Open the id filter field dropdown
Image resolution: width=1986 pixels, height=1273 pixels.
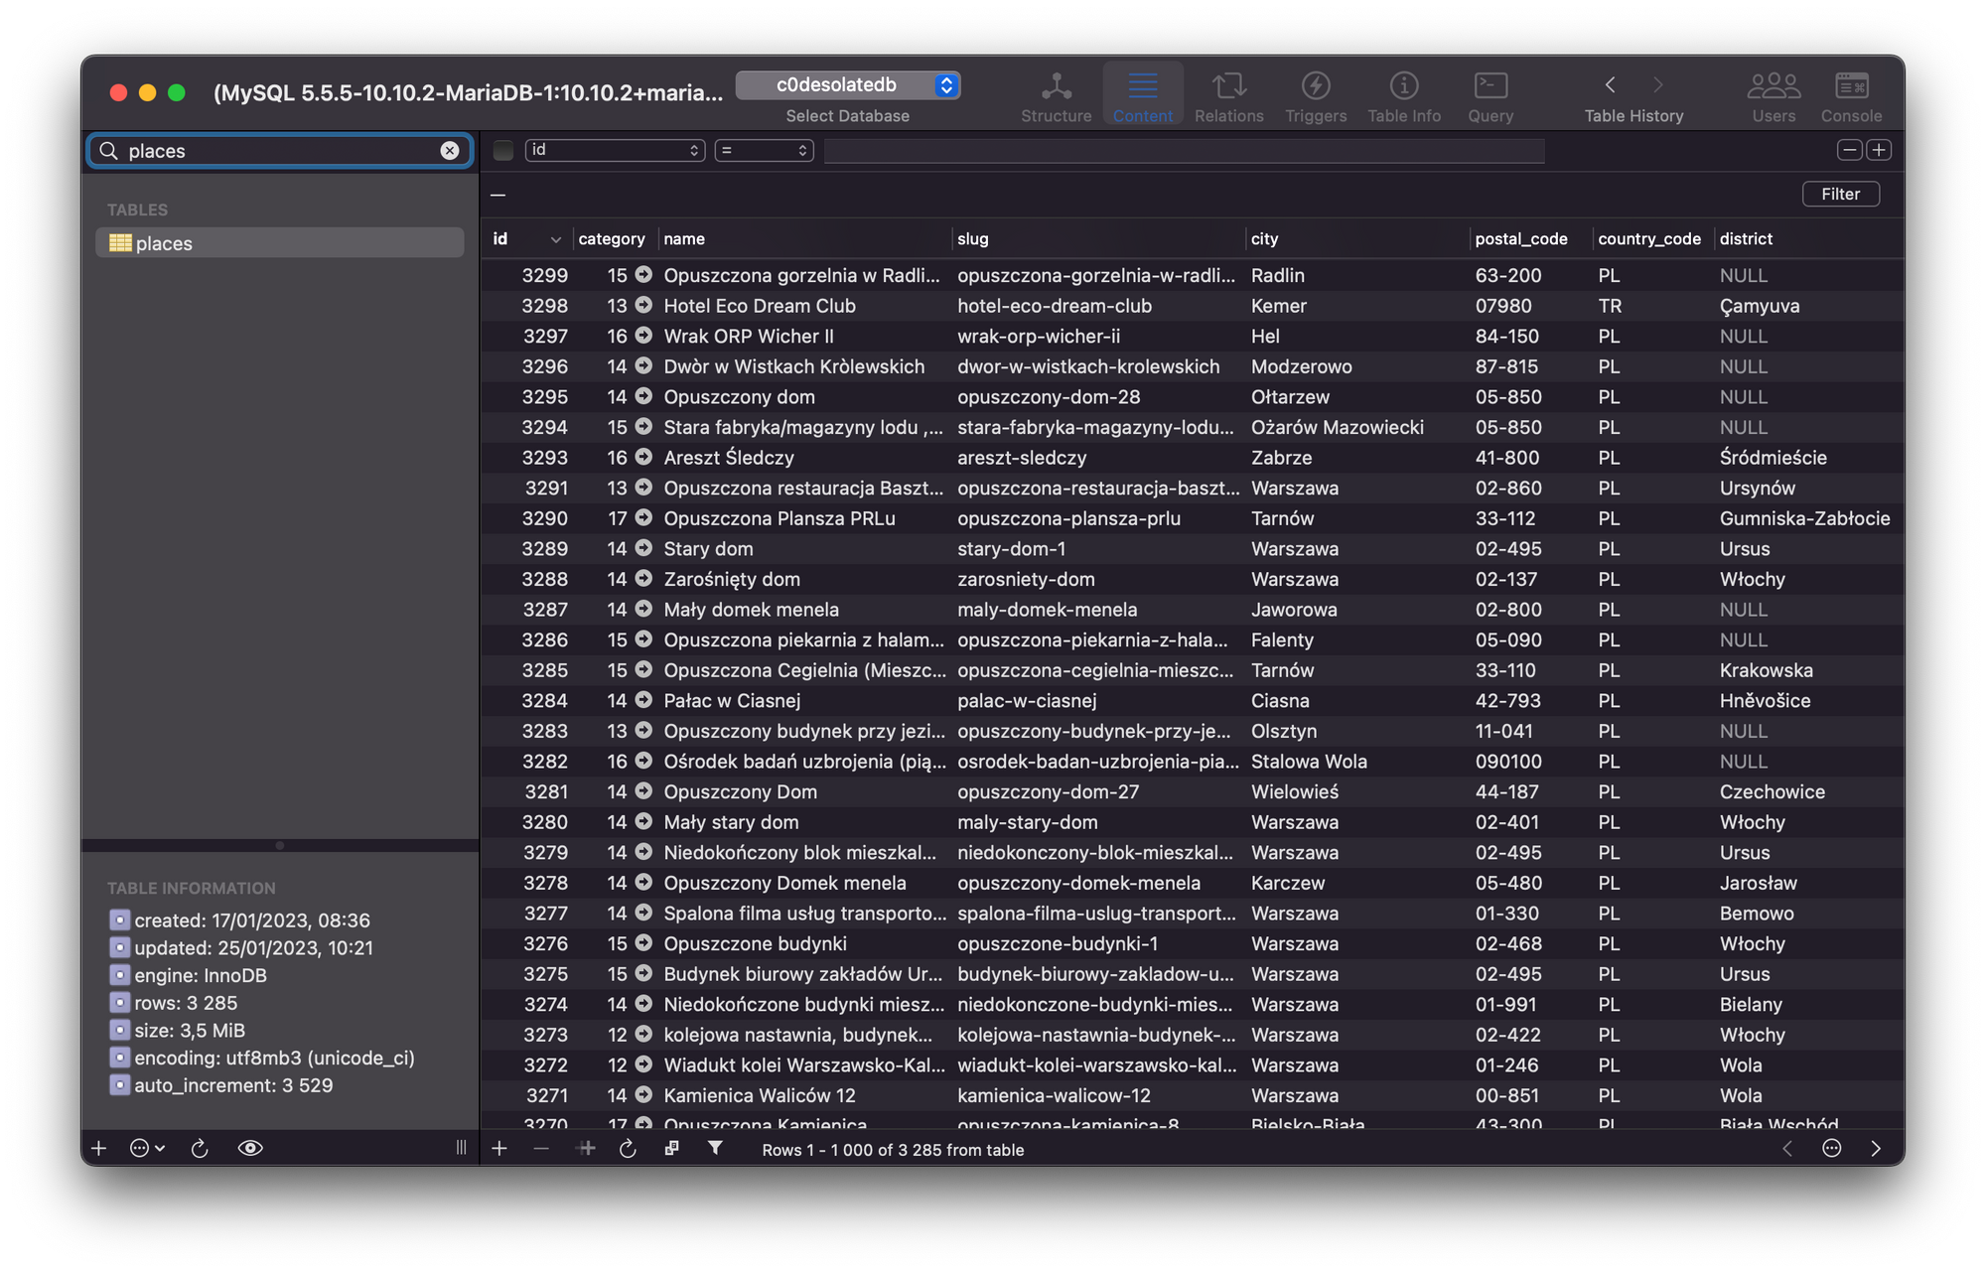[615, 150]
